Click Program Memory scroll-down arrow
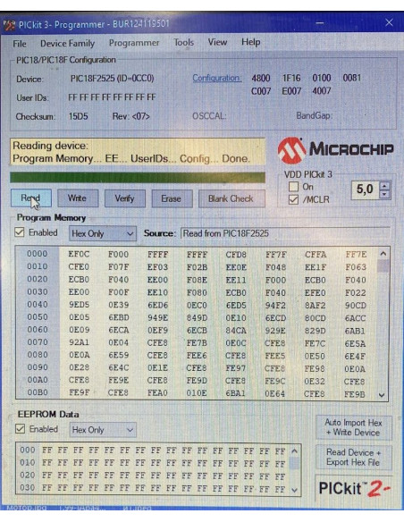The image size is (404, 522). pyautogui.click(x=382, y=395)
